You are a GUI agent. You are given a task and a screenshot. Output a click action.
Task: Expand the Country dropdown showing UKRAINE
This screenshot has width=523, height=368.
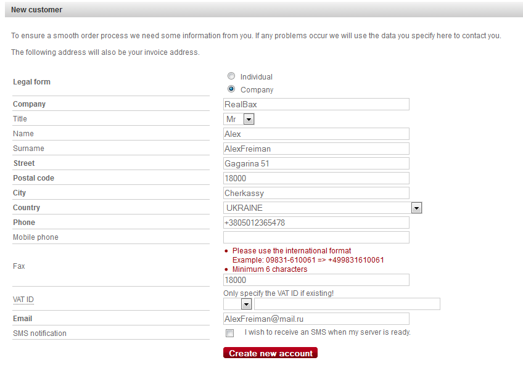click(323, 208)
